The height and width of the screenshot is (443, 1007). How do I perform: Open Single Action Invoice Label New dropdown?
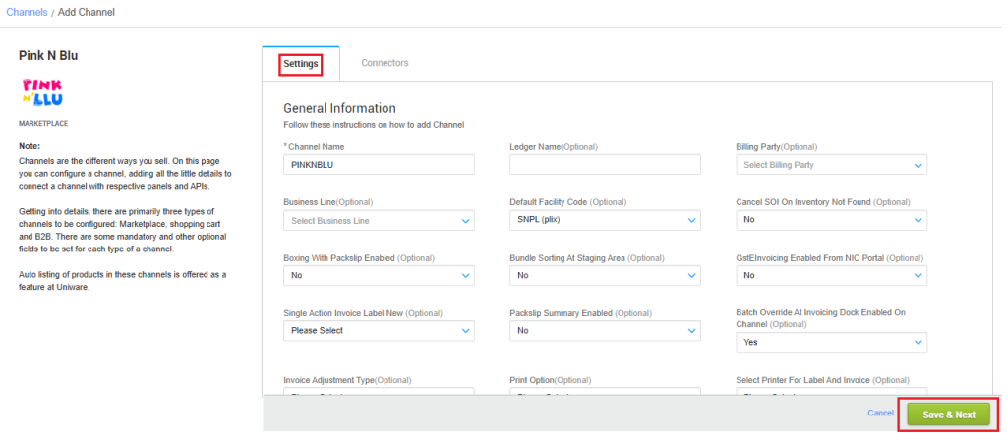pos(379,331)
